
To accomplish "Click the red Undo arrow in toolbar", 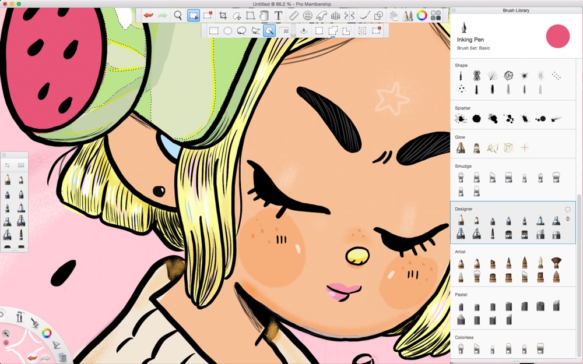I will click(x=148, y=16).
